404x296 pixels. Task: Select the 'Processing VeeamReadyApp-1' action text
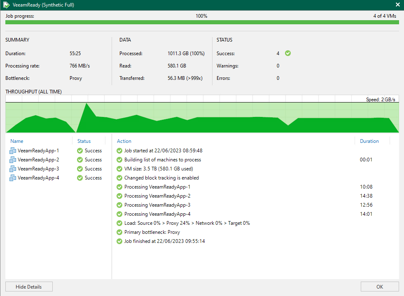(x=157, y=187)
